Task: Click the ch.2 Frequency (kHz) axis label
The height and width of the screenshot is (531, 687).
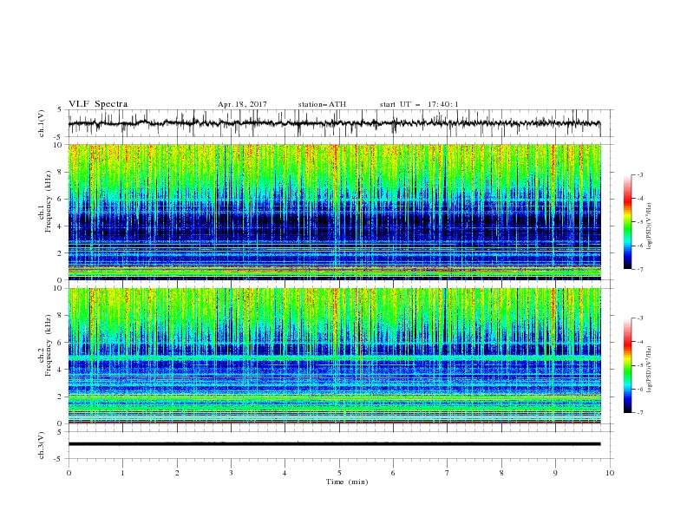Action: [46, 345]
